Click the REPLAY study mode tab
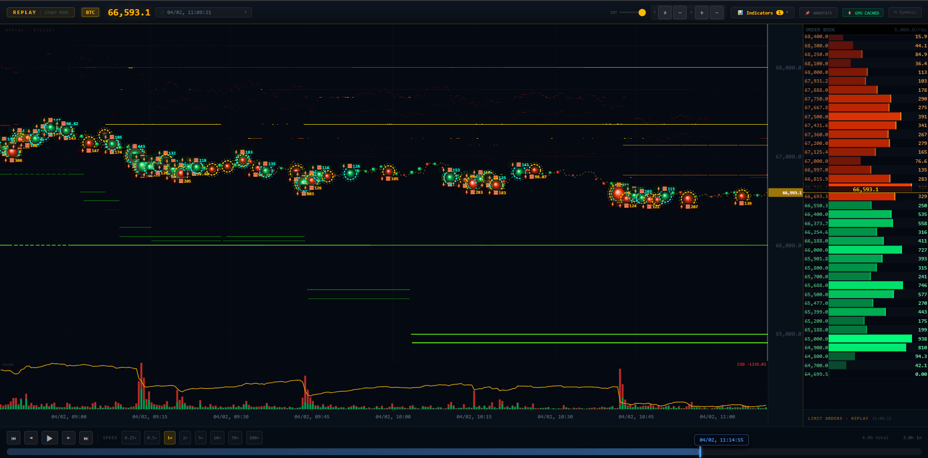Screen dimensions: 928x458 tap(41, 13)
